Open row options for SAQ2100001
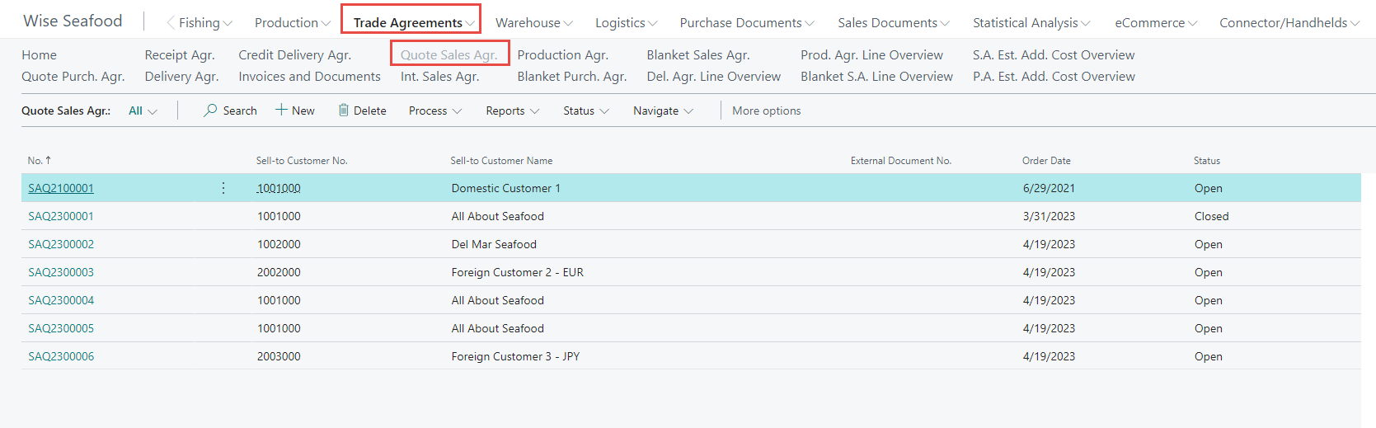Screen dimensions: 1376x428 (223, 188)
